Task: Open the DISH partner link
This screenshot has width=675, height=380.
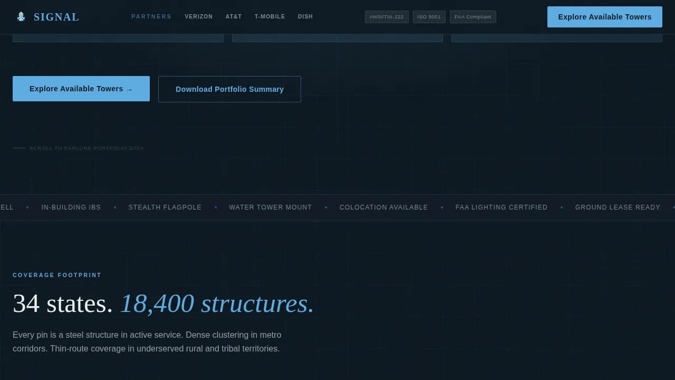Action: coord(305,17)
